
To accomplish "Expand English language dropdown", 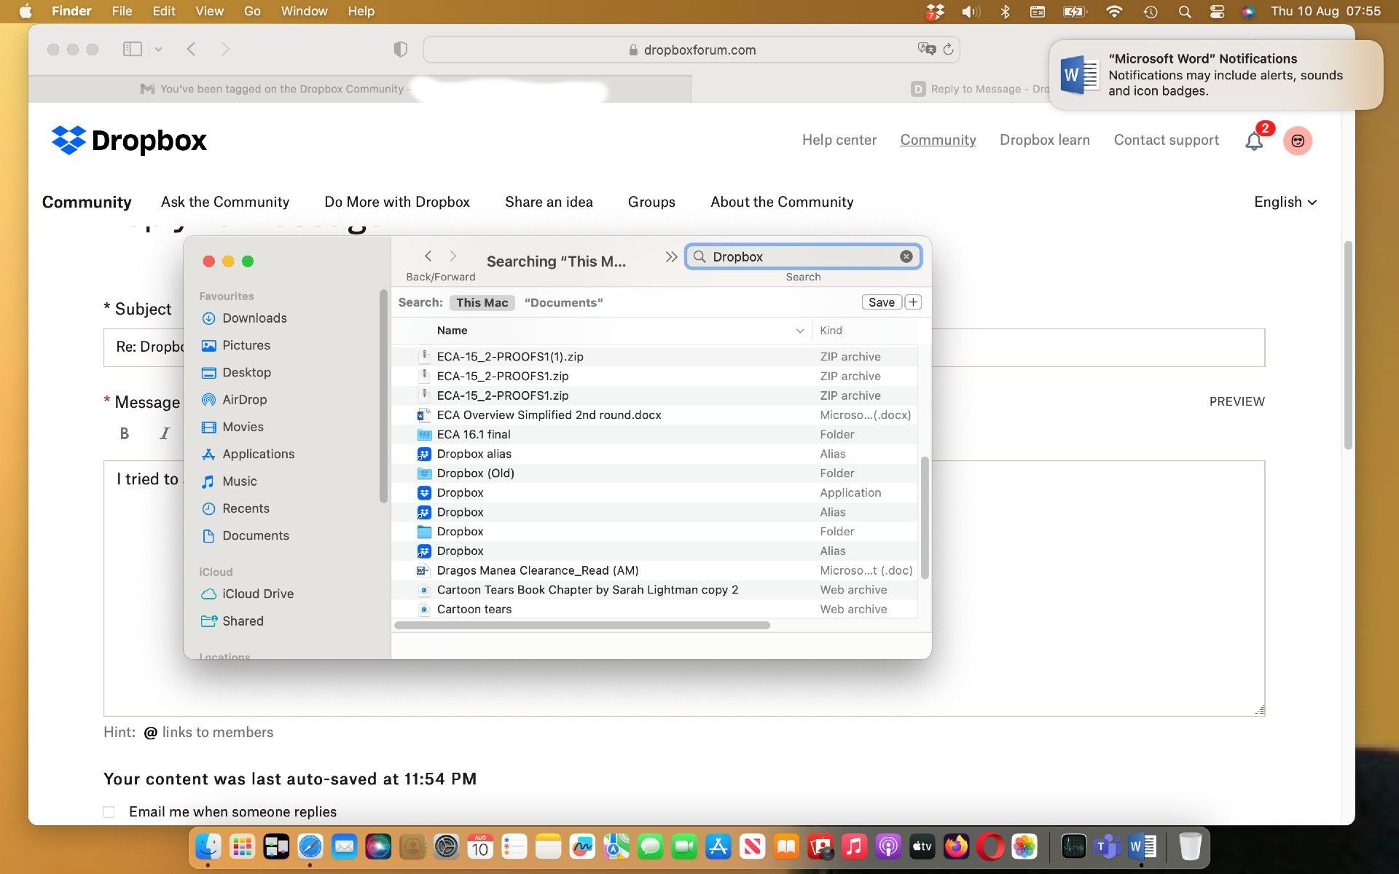I will pyautogui.click(x=1285, y=202).
